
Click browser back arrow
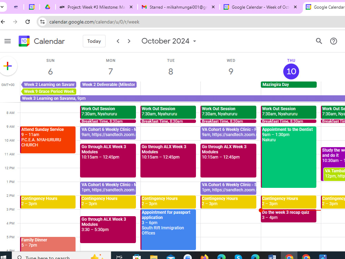click(x=3, y=22)
